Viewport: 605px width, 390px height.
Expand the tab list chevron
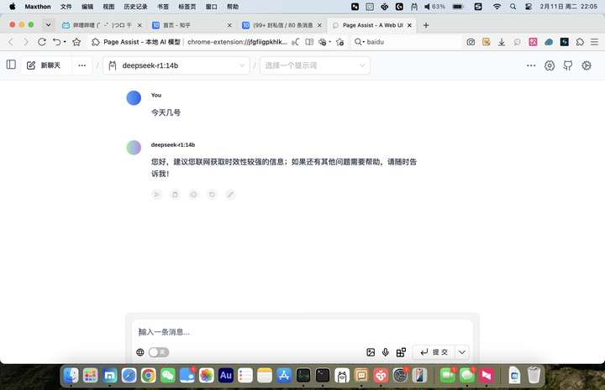(48, 25)
